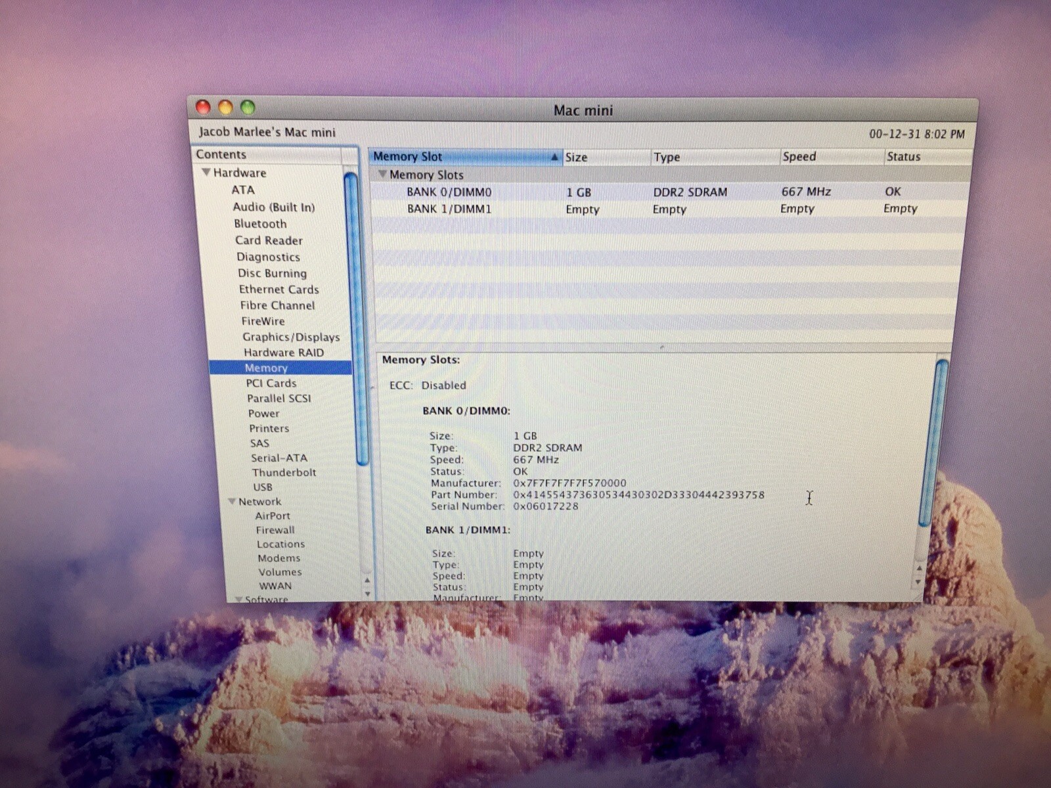The image size is (1051, 788).
Task: Open the Diagnostics report
Action: 267,257
